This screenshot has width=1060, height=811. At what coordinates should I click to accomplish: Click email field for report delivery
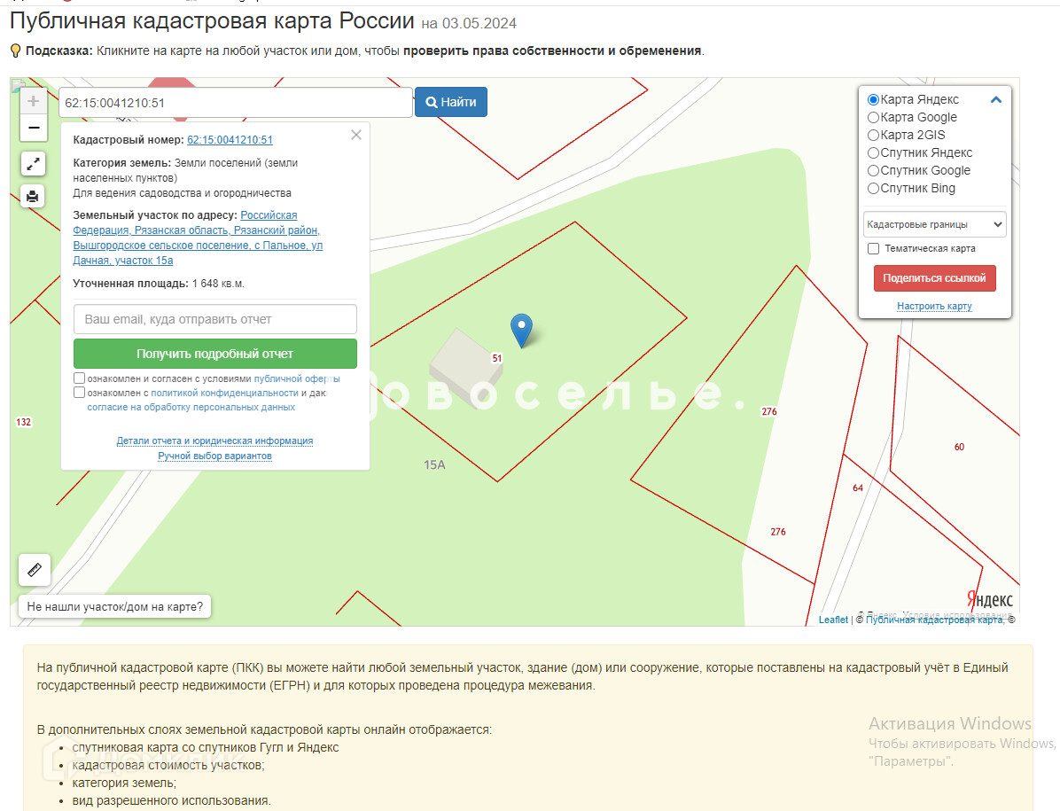[215, 319]
